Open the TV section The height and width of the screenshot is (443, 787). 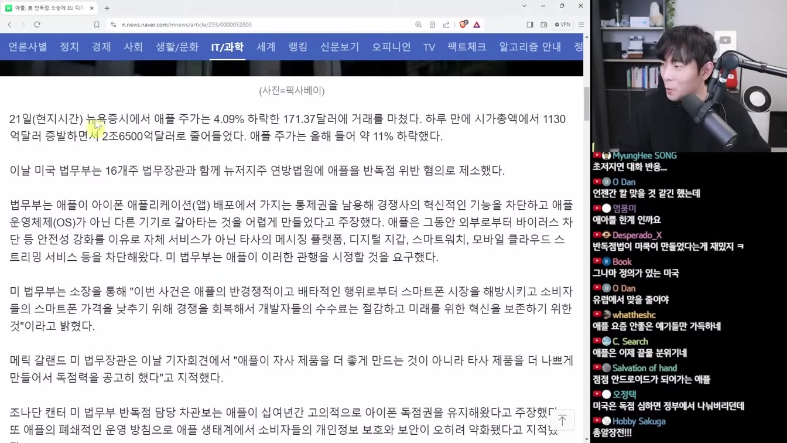tap(429, 47)
